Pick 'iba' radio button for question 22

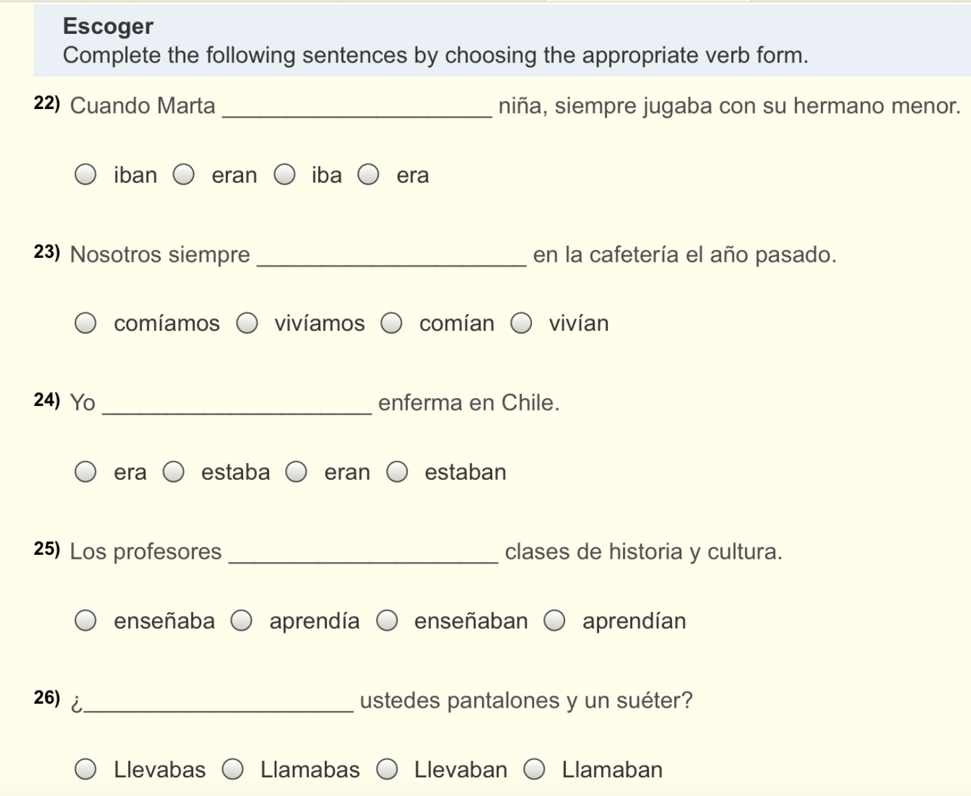[285, 175]
